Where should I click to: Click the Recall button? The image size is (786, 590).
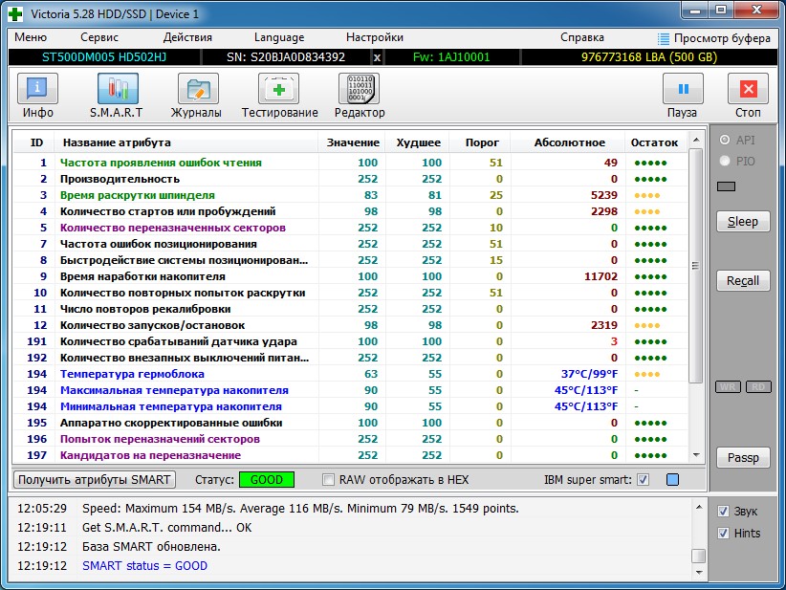(743, 281)
